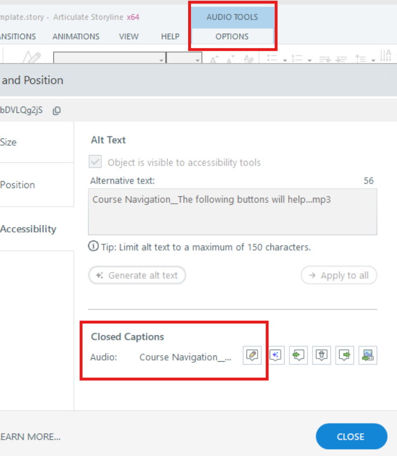Image resolution: width=397 pixels, height=456 pixels.
Task: Select the Accessibility side tab
Action: point(28,229)
